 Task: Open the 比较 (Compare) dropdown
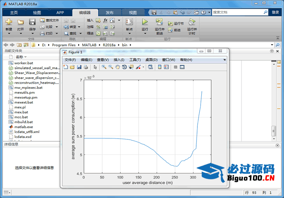click(56, 27)
